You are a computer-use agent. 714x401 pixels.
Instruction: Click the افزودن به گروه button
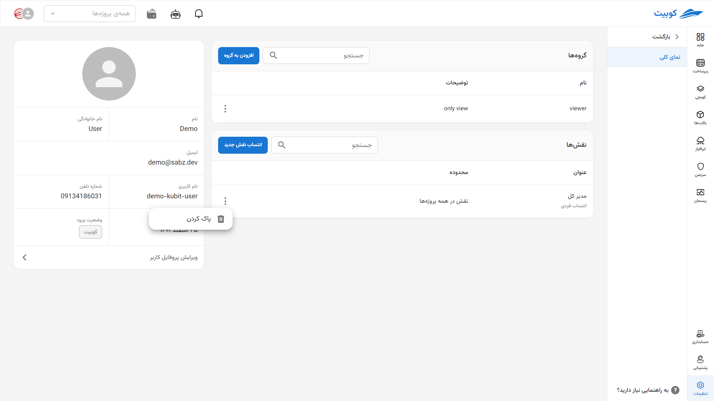[239, 55]
